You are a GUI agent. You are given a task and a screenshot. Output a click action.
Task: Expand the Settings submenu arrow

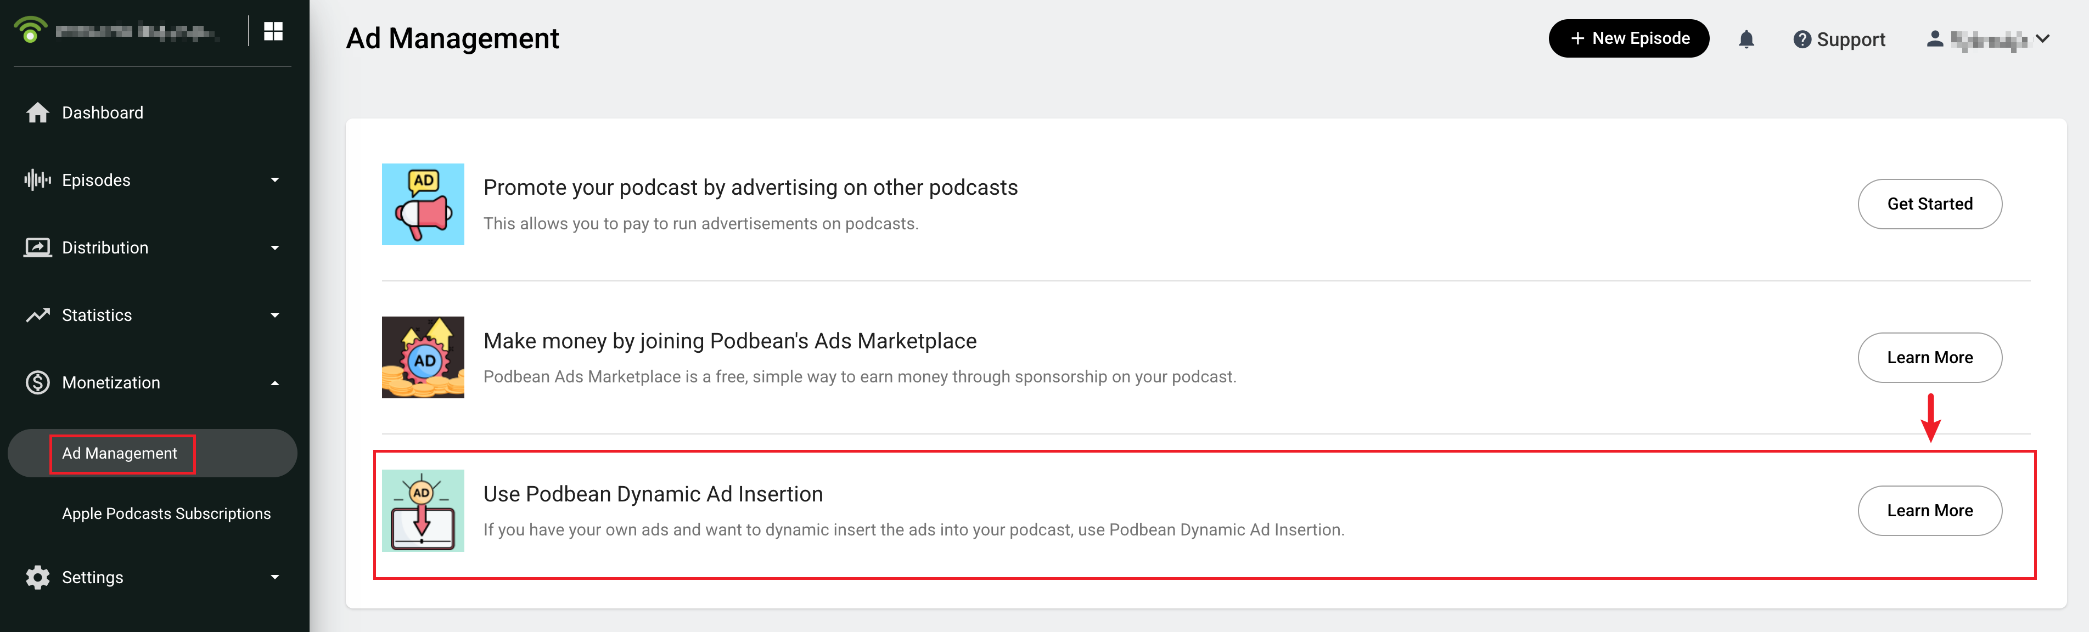(x=275, y=577)
